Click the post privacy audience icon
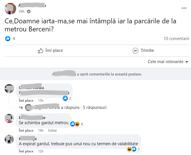 28,12
